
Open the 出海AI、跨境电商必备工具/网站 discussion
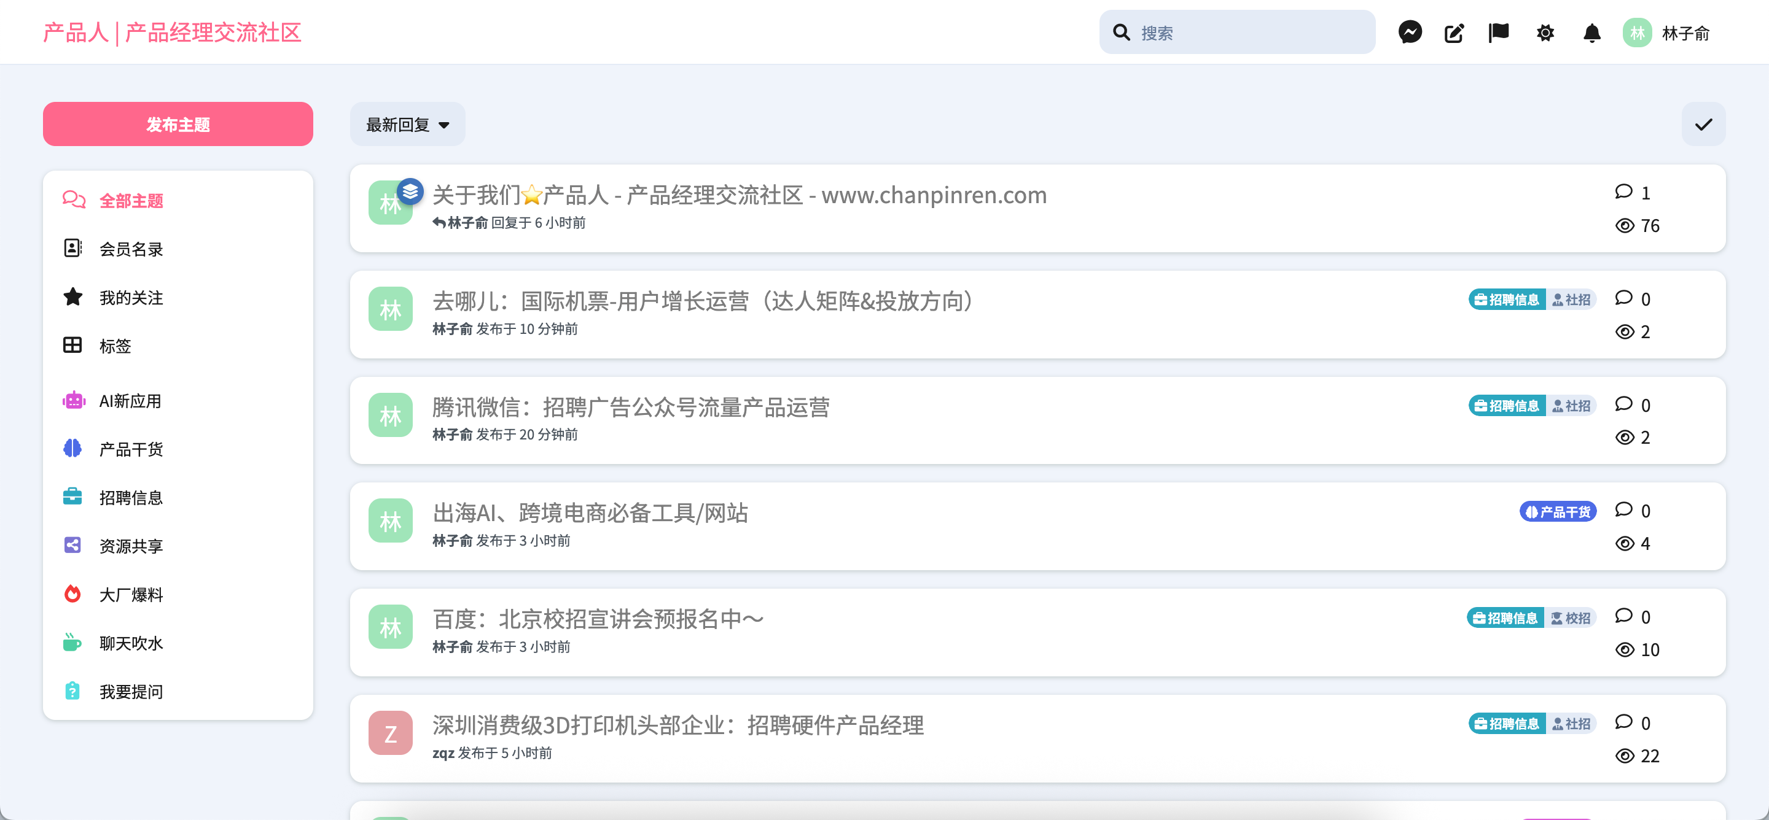[x=589, y=512]
